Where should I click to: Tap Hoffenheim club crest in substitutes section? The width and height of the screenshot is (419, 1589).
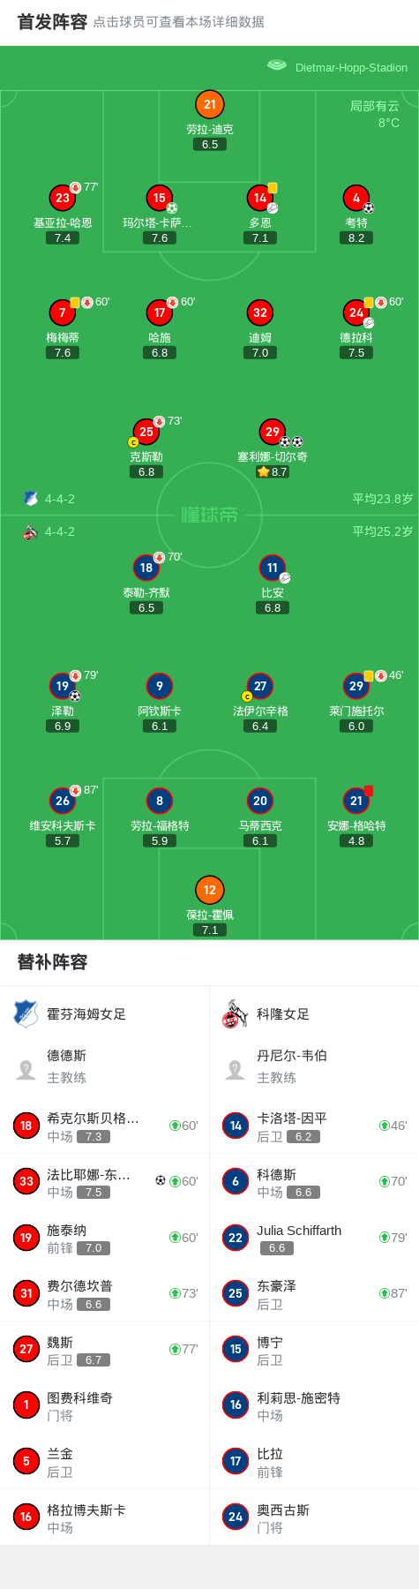tap(26, 1013)
